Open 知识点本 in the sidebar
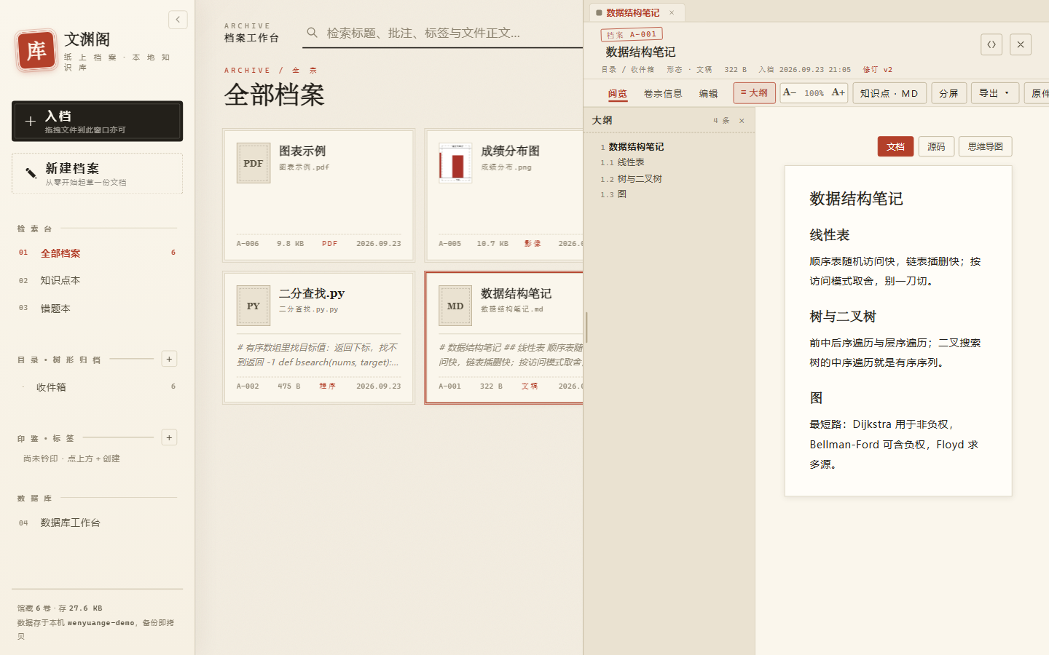1049x655 pixels. pos(98,280)
